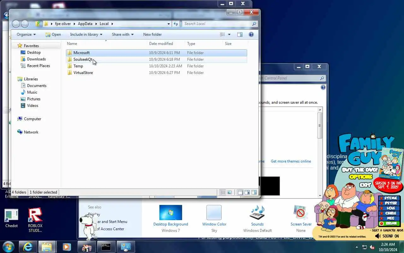Launch Internet Explorer from taskbar
404x253 pixels.
pyautogui.click(x=28, y=247)
